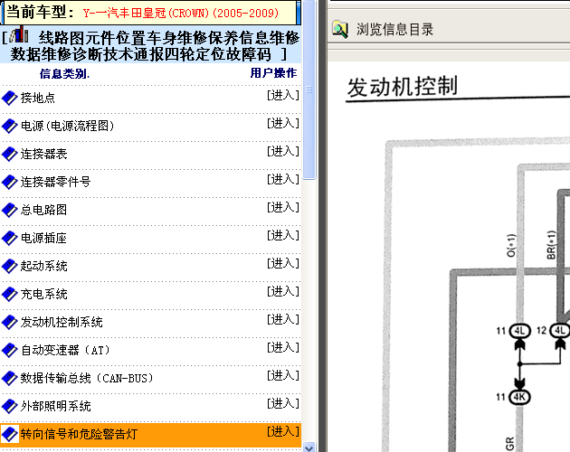Click the book icon beside 充电系统
Screen dimensions: 570x452
coord(9,294)
